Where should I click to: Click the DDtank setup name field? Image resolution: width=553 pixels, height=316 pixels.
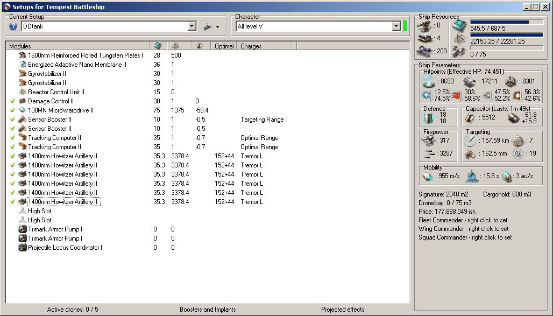pos(105,26)
